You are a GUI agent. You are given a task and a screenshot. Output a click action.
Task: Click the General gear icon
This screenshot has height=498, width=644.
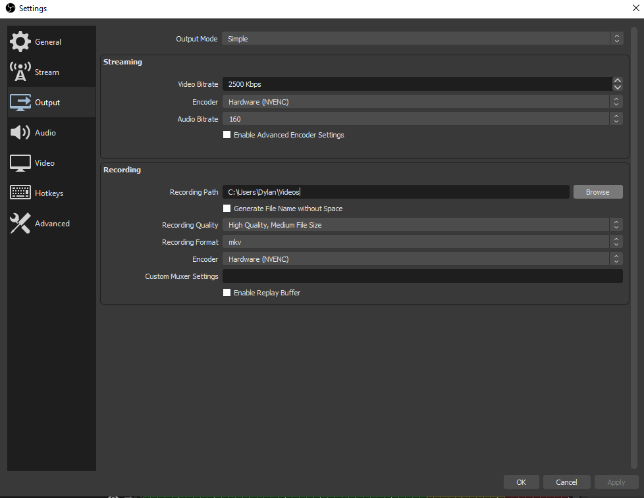tap(20, 42)
